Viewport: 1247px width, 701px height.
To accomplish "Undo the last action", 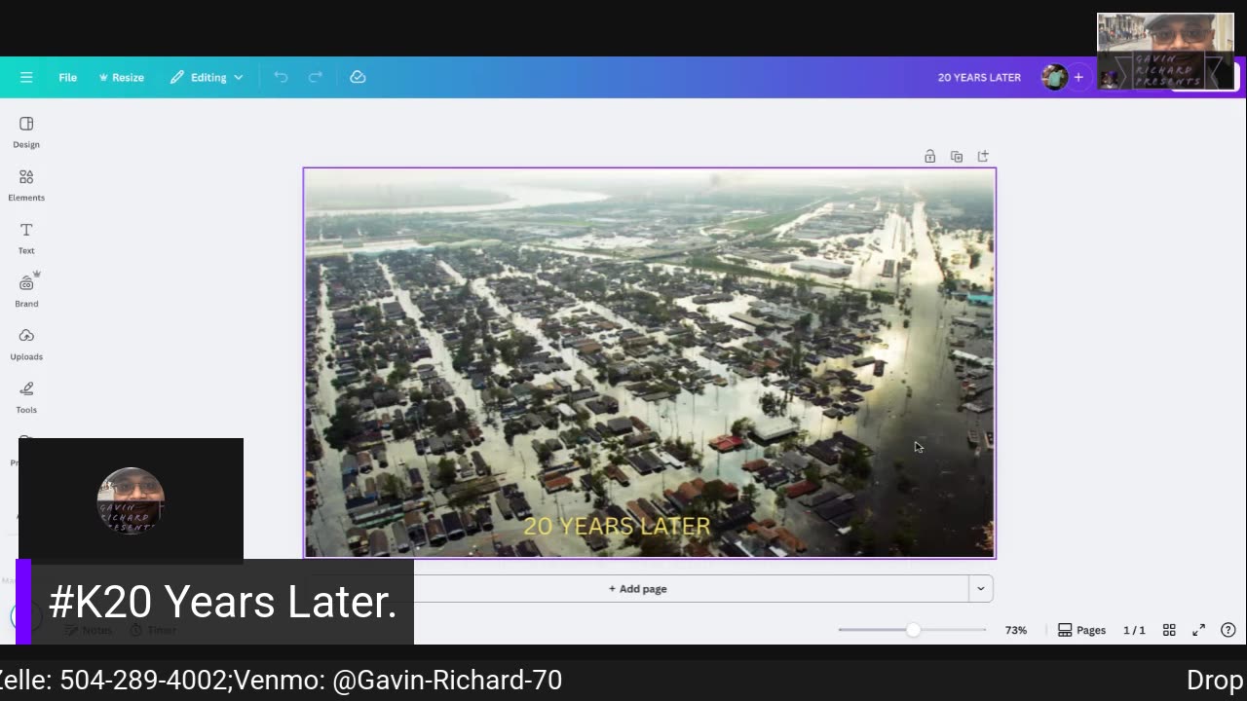I will click(x=281, y=77).
